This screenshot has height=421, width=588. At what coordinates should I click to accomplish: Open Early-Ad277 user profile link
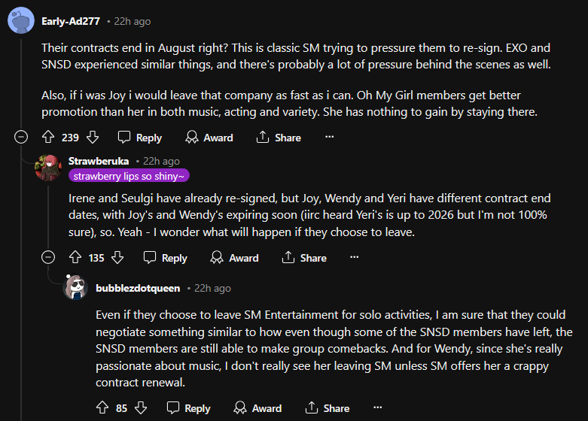coord(72,20)
